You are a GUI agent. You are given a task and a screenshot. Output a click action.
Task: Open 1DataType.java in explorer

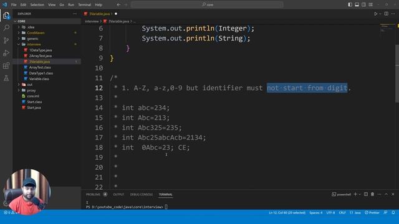[x=40, y=50]
